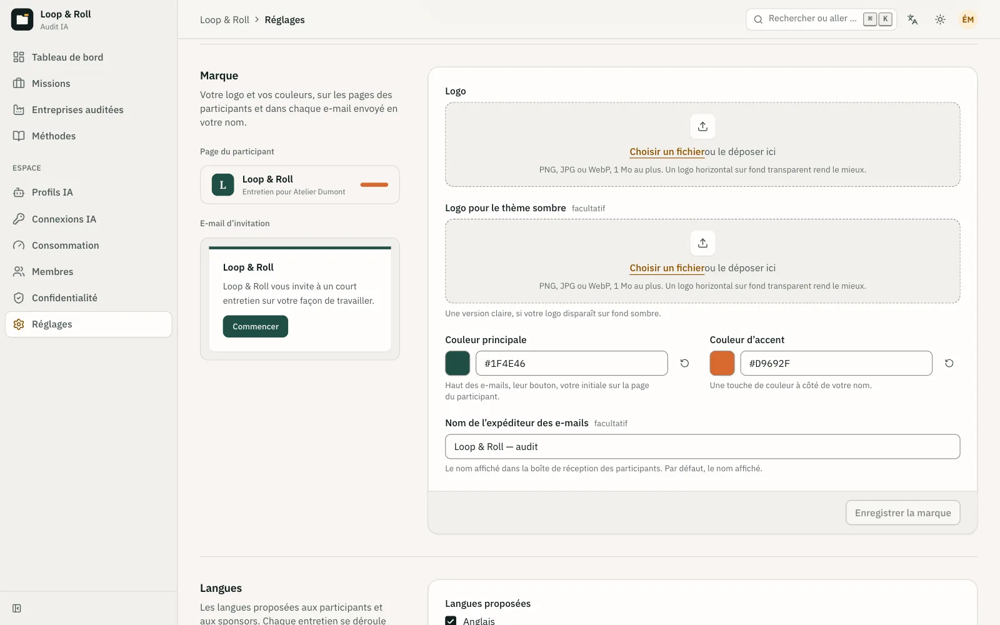The width and height of the screenshot is (1000, 625).
Task: Open the language translation switcher
Action: (x=912, y=19)
